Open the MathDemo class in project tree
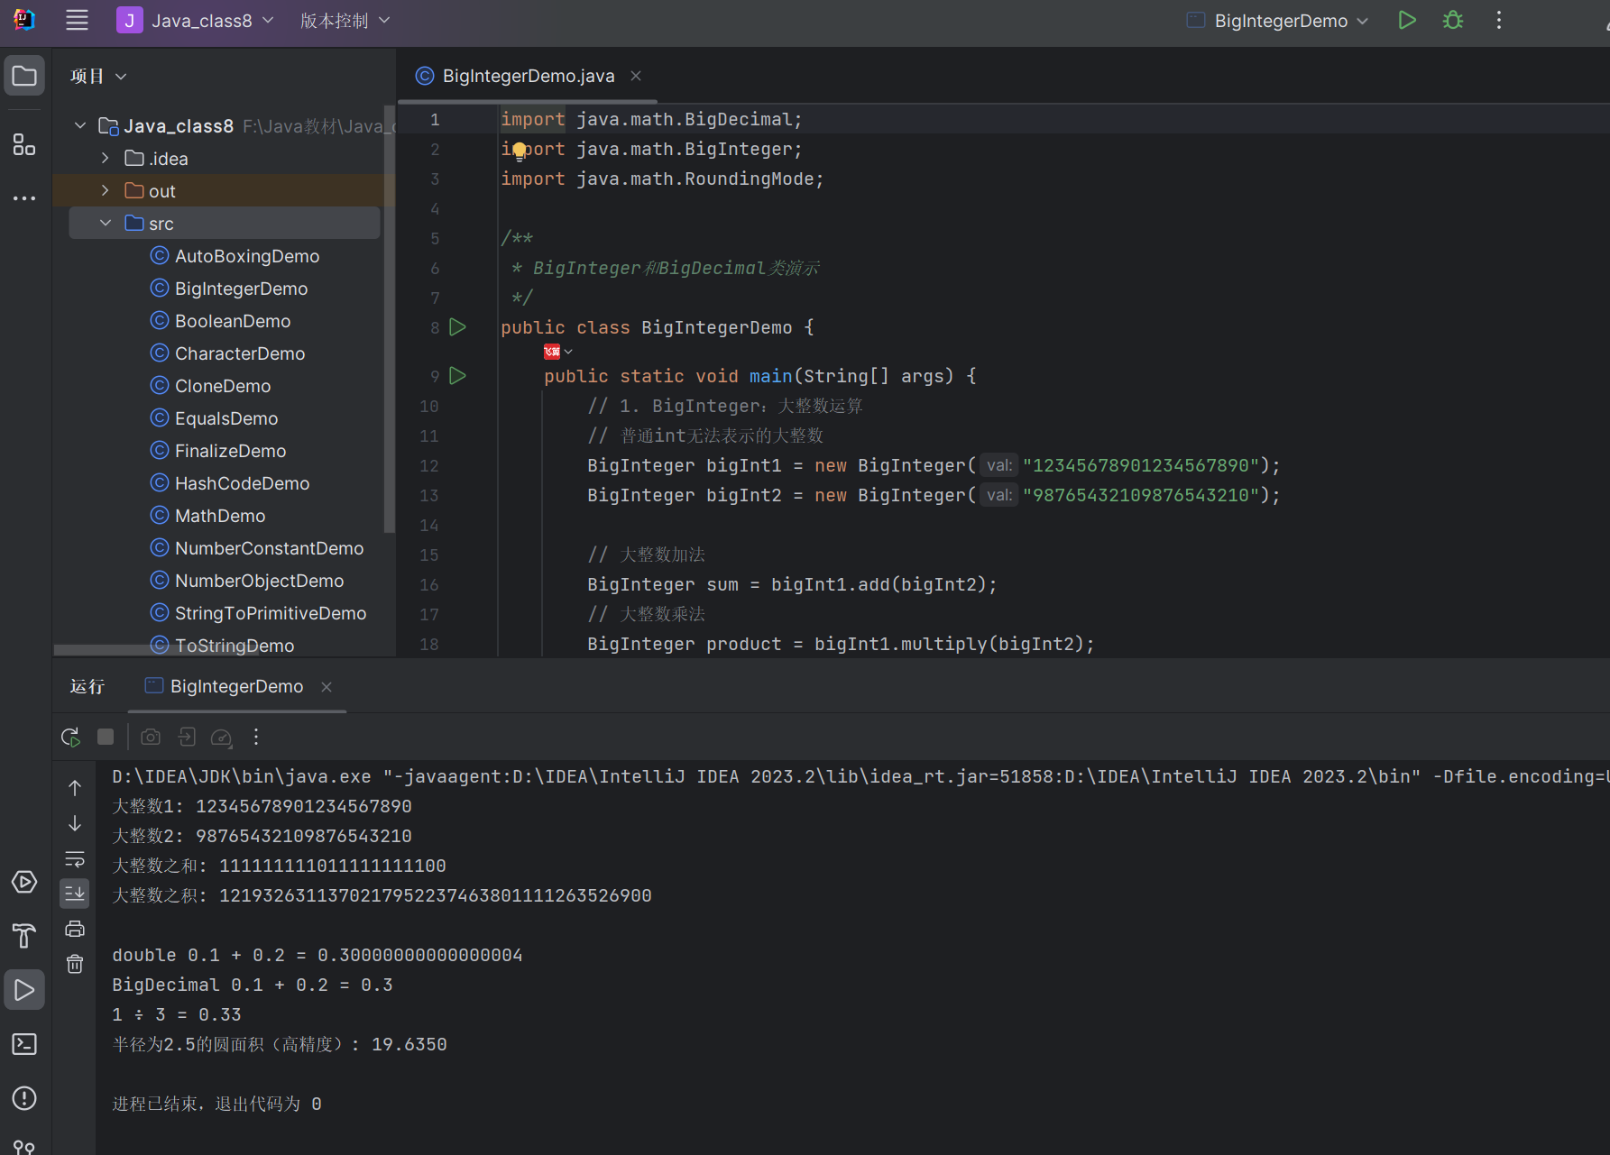This screenshot has width=1610, height=1155. (x=220, y=516)
